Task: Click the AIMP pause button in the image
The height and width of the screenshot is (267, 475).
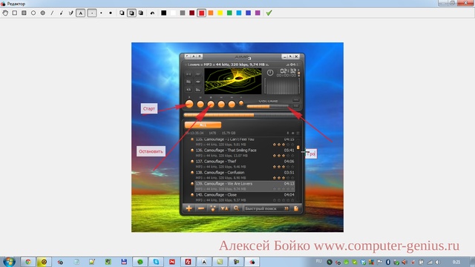Action: click(x=200, y=105)
